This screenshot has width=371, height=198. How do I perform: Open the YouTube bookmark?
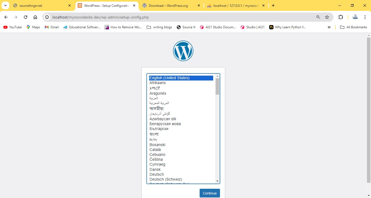[x=12, y=27]
